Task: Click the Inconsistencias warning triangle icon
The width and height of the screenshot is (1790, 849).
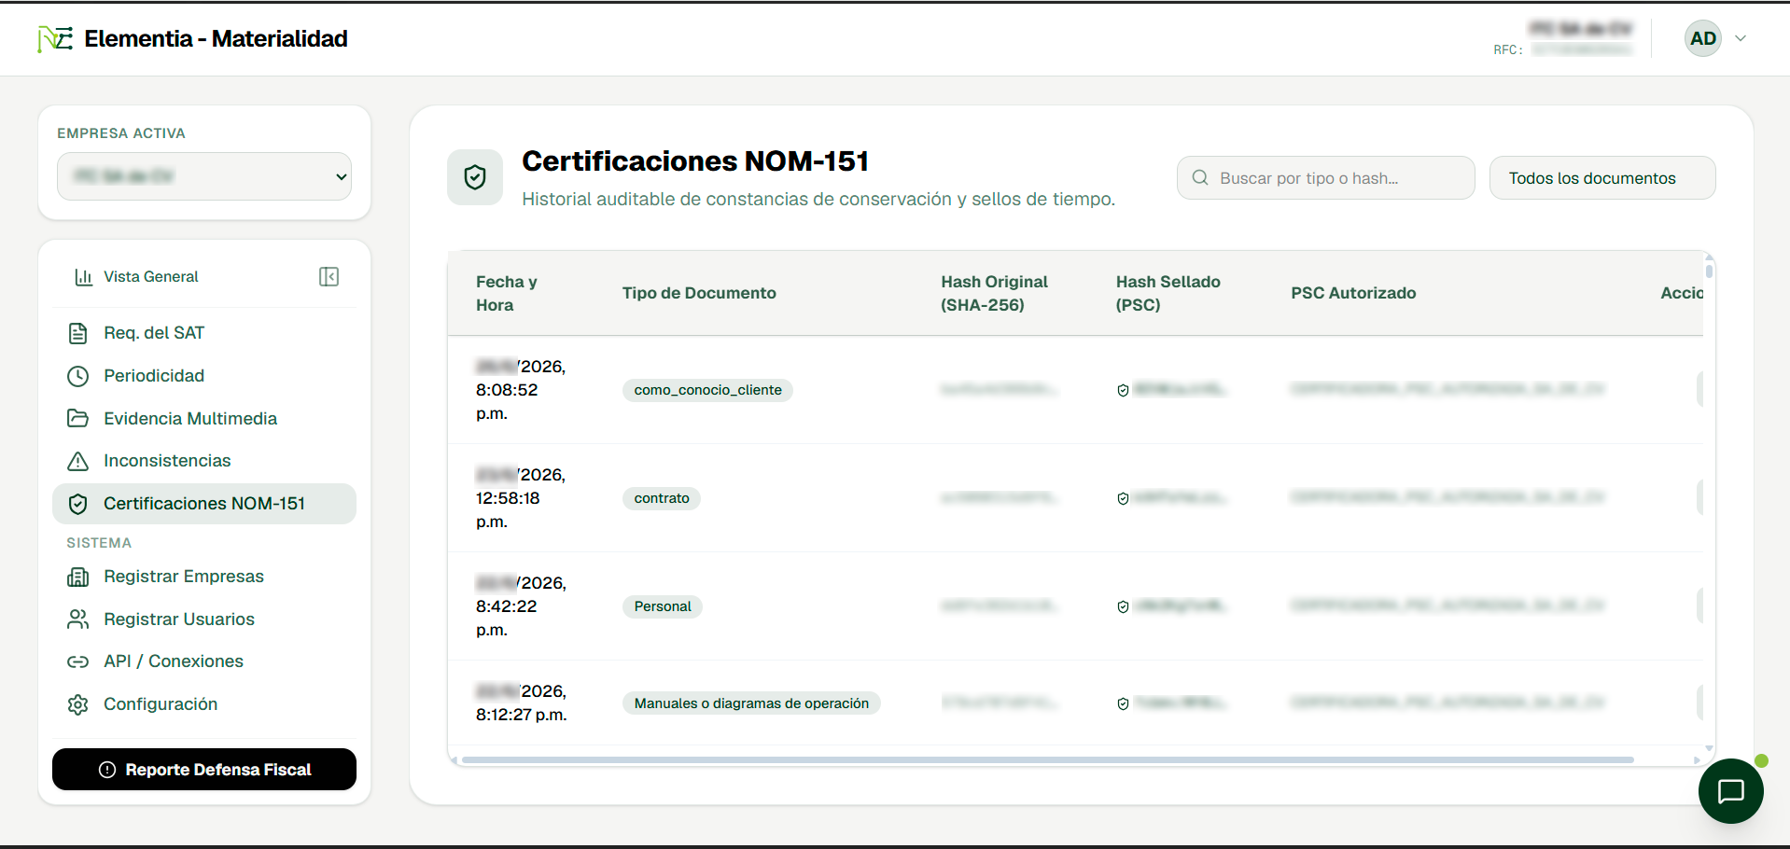Action: click(78, 461)
